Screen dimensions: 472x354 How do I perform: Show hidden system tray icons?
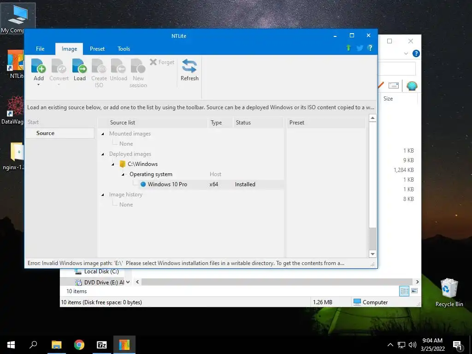pyautogui.click(x=390, y=345)
